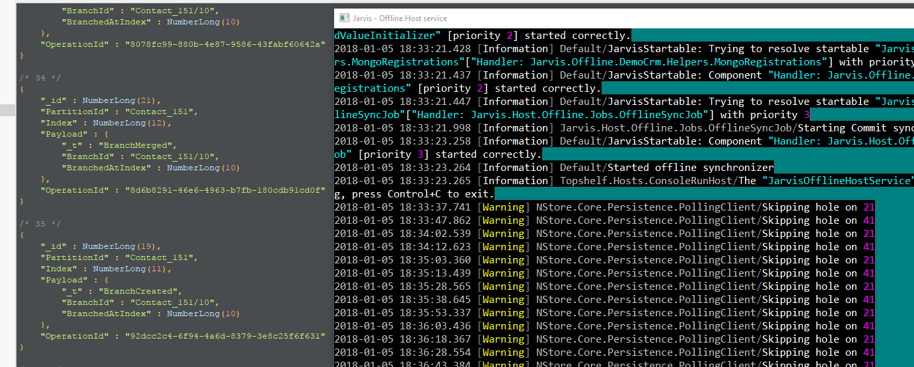Click log entry 'Starting Commit sync' at 18:33:21.998
Screen dimensions: 914x367
click(x=624, y=128)
